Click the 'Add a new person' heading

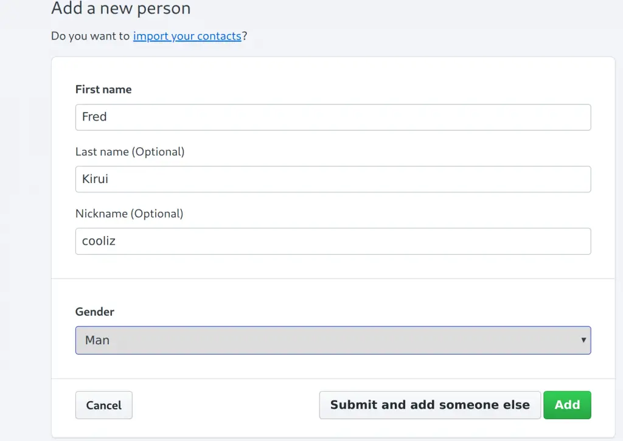click(120, 9)
